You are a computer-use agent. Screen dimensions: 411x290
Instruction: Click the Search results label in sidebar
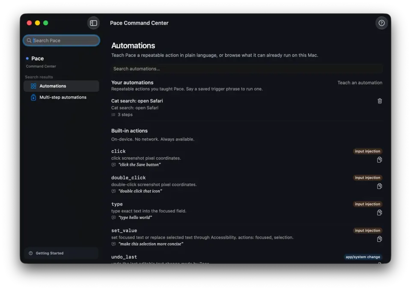tap(39, 77)
